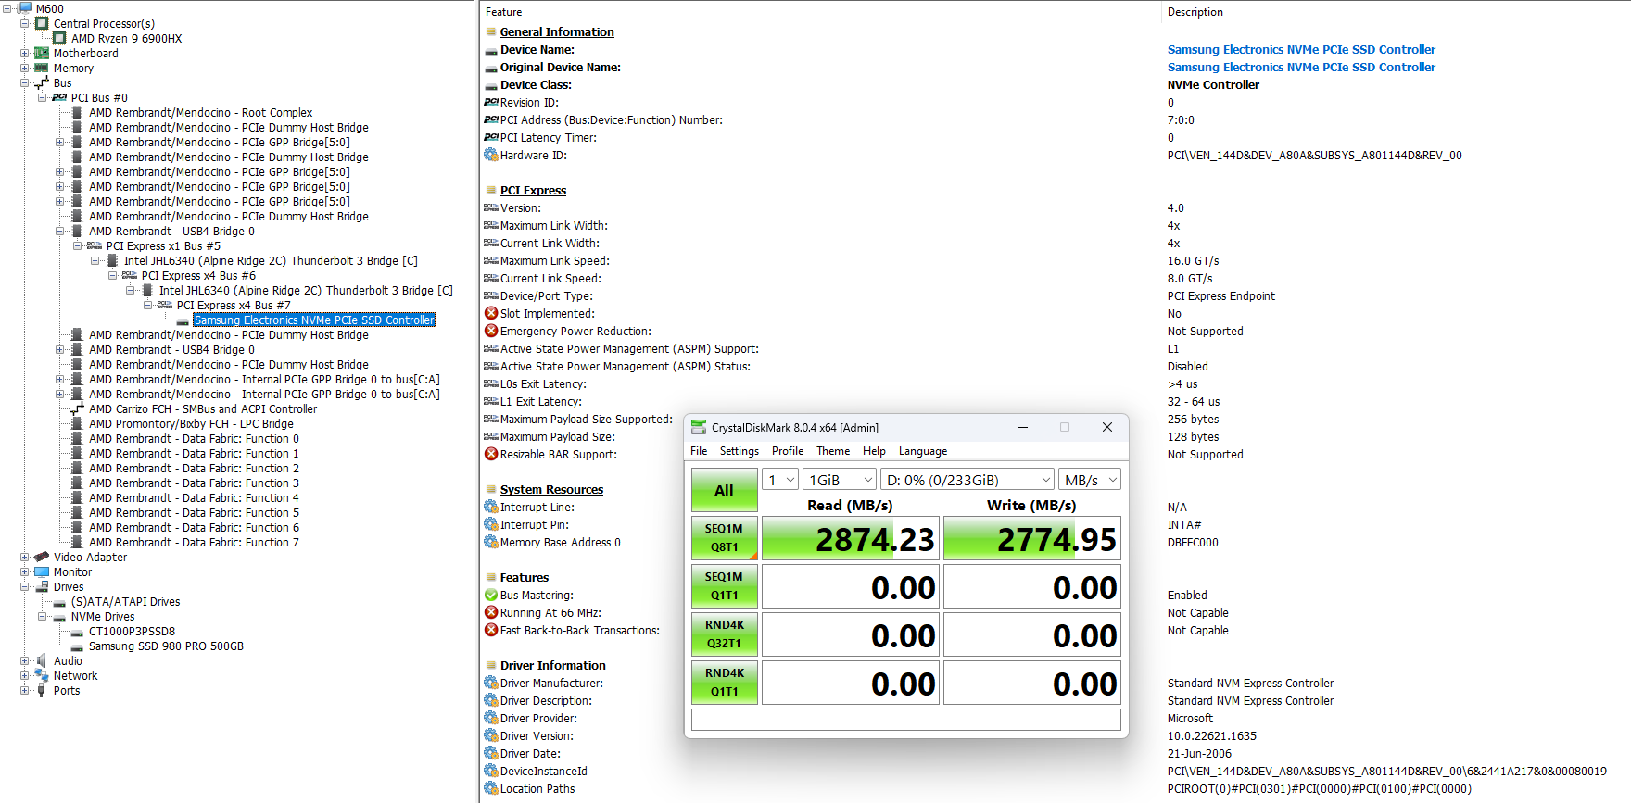Click Samsung link next to Original Device Name
Image resolution: width=1631 pixels, height=803 pixels.
point(1301,67)
